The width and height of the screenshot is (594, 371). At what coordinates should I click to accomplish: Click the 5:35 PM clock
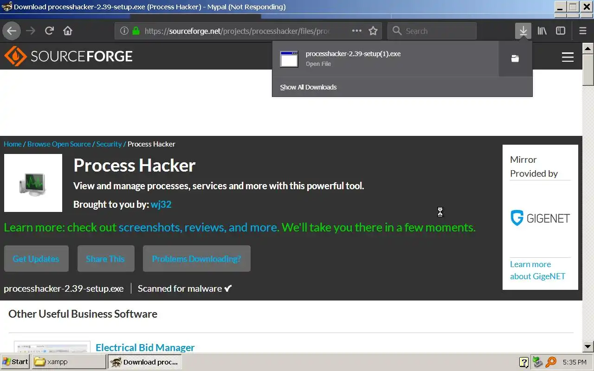(575, 362)
